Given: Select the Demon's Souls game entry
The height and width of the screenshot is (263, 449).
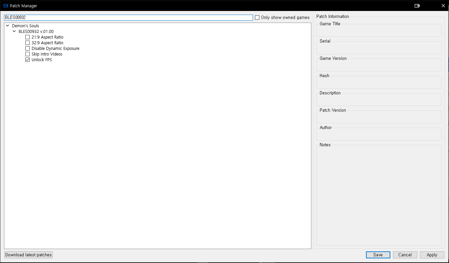Looking at the screenshot, I should (x=26, y=26).
